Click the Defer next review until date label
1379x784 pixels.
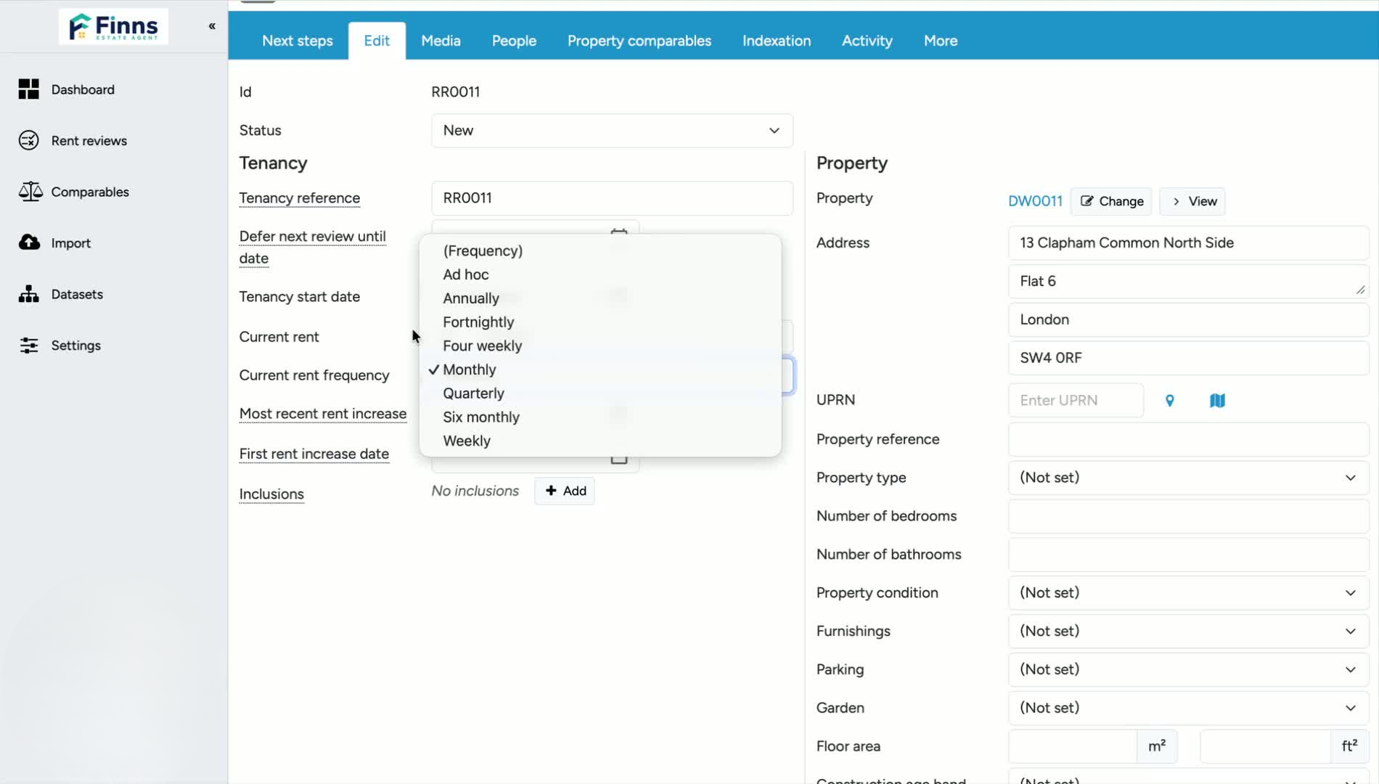tap(313, 248)
